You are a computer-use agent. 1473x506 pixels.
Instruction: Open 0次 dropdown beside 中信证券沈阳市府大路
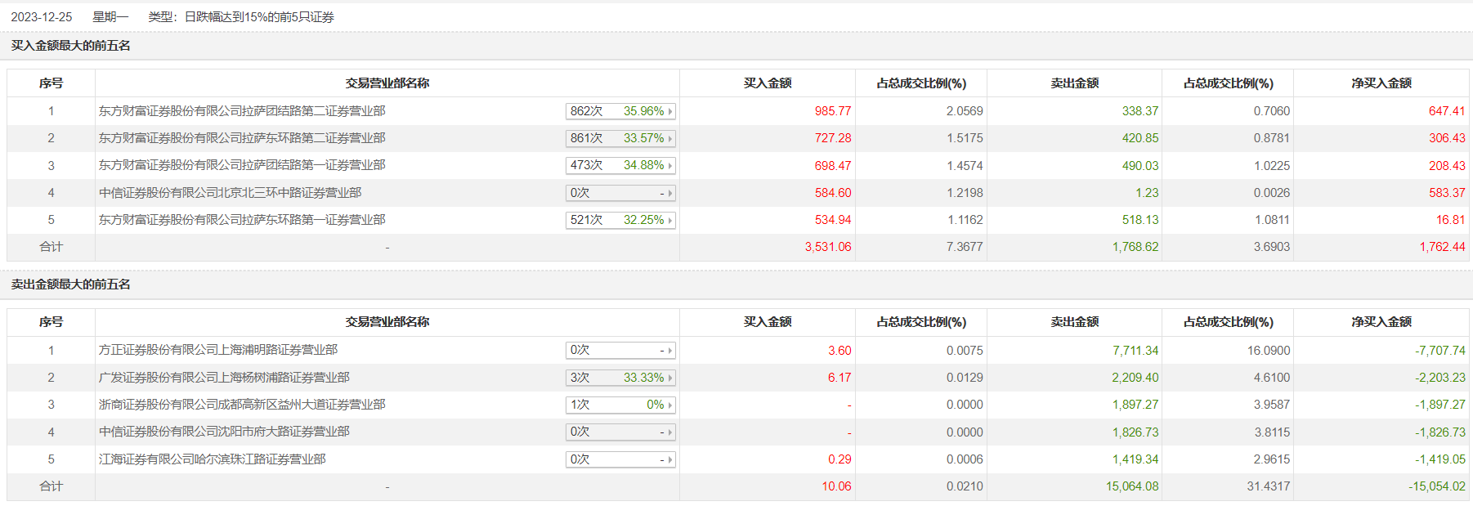pyautogui.click(x=620, y=432)
